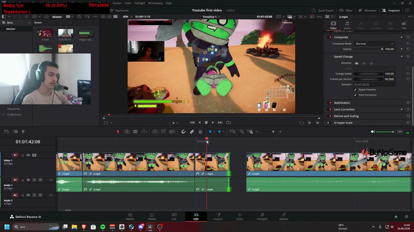Add a blue flag to clip
Viewport: 414px width, 232px height.
[x=210, y=131]
